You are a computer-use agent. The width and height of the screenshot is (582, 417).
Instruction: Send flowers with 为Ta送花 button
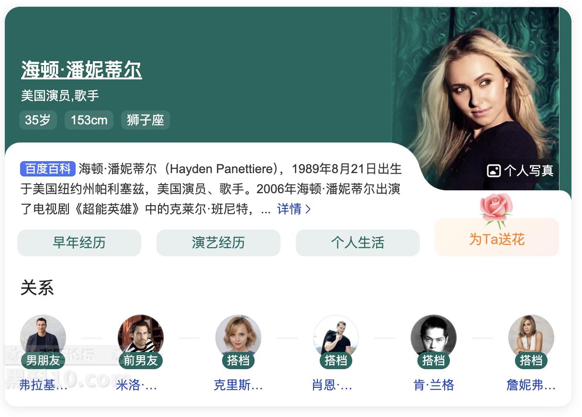(497, 238)
